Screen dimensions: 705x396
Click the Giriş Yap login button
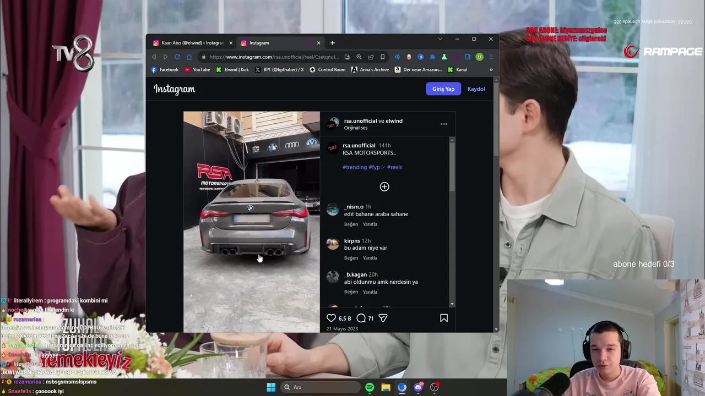tap(443, 89)
